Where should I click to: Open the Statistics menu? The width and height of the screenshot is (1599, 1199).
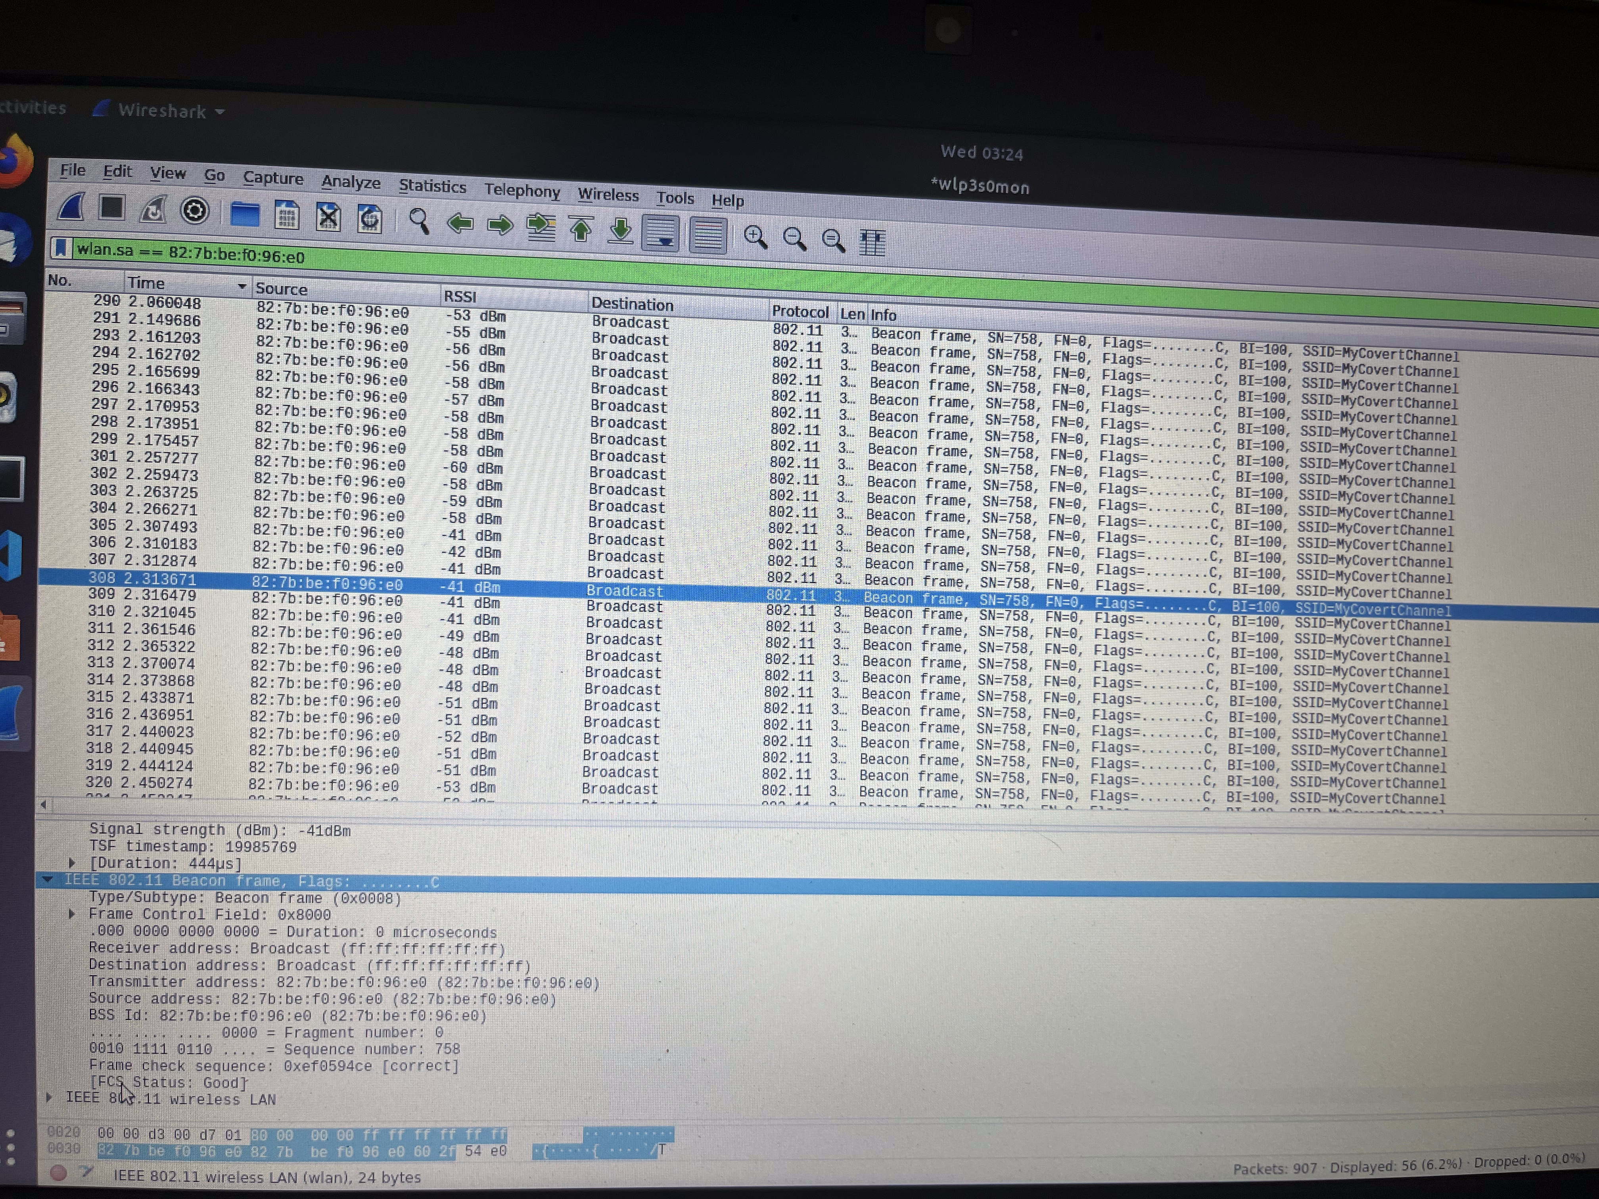432,186
